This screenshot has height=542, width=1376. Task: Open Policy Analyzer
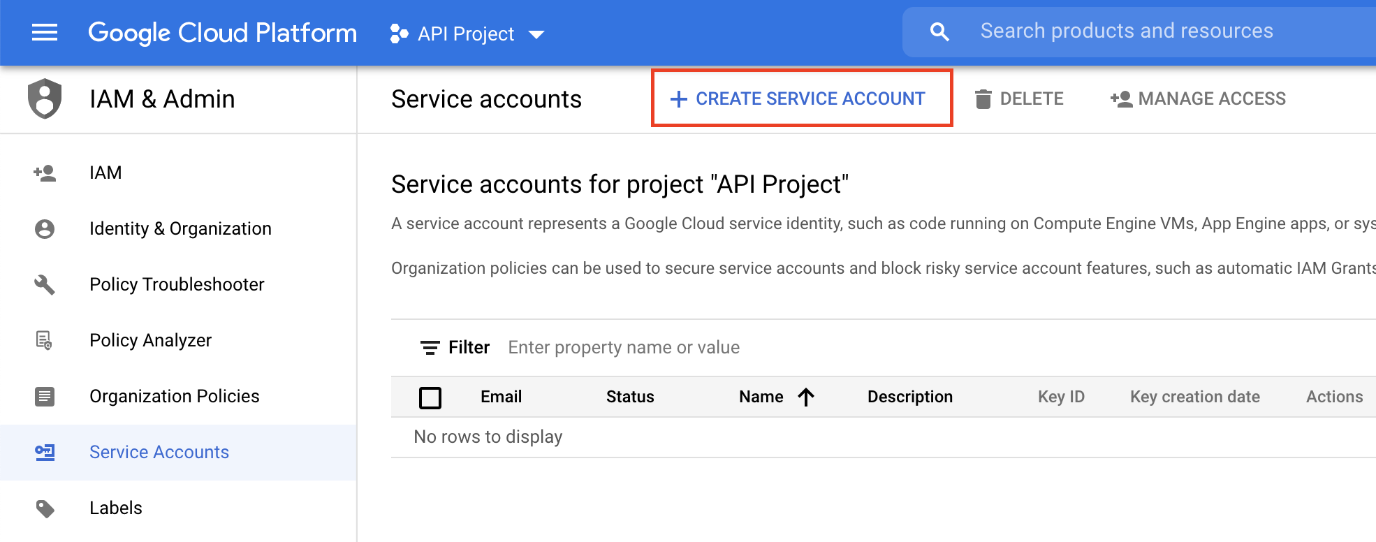pos(178,340)
